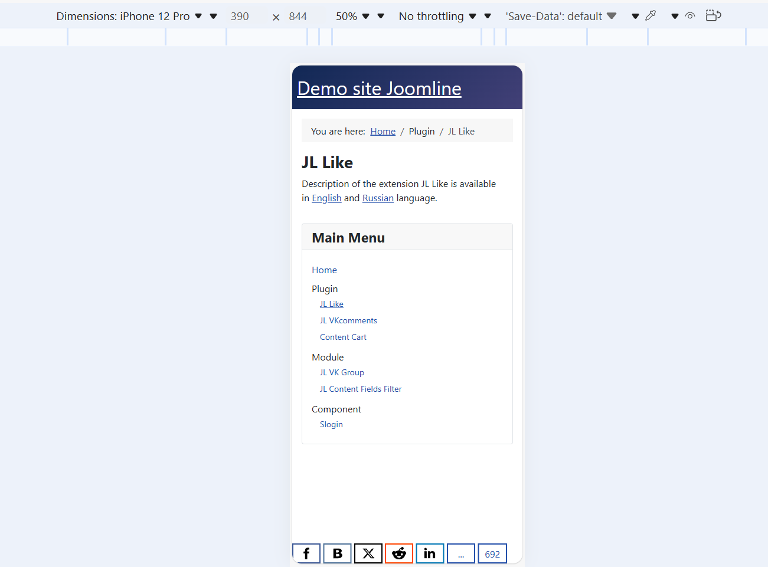
Task: Open the Russian description link
Action: pos(378,198)
